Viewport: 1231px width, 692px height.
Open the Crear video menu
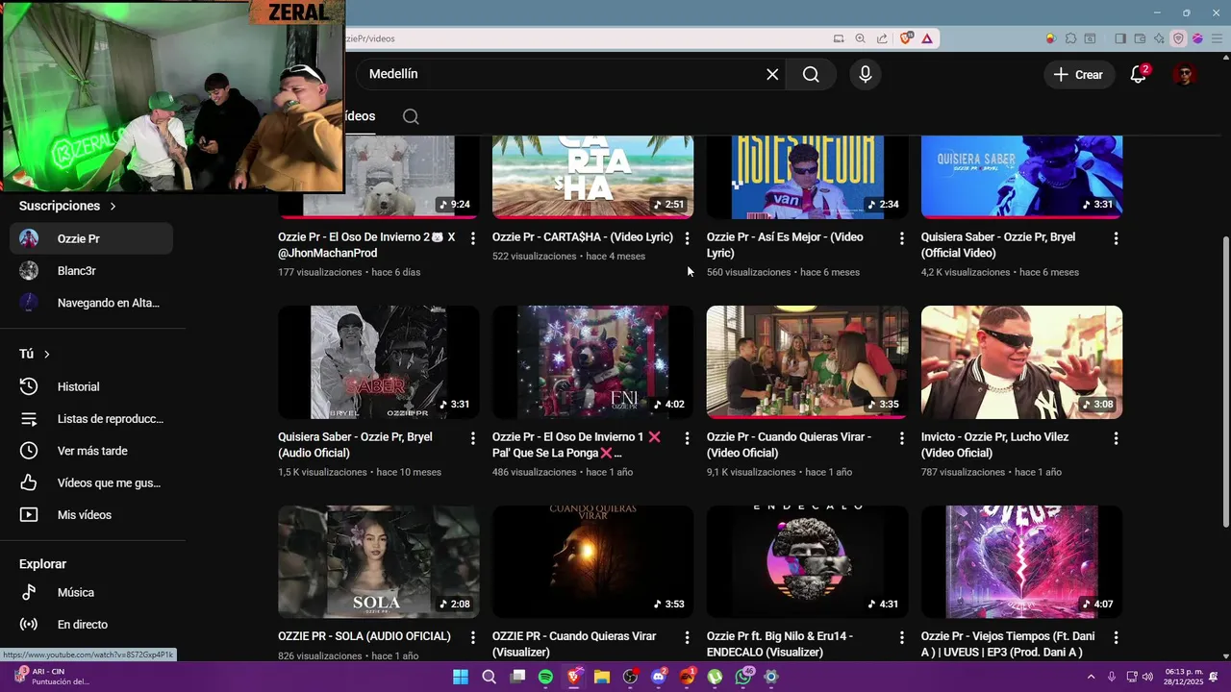pyautogui.click(x=1078, y=74)
